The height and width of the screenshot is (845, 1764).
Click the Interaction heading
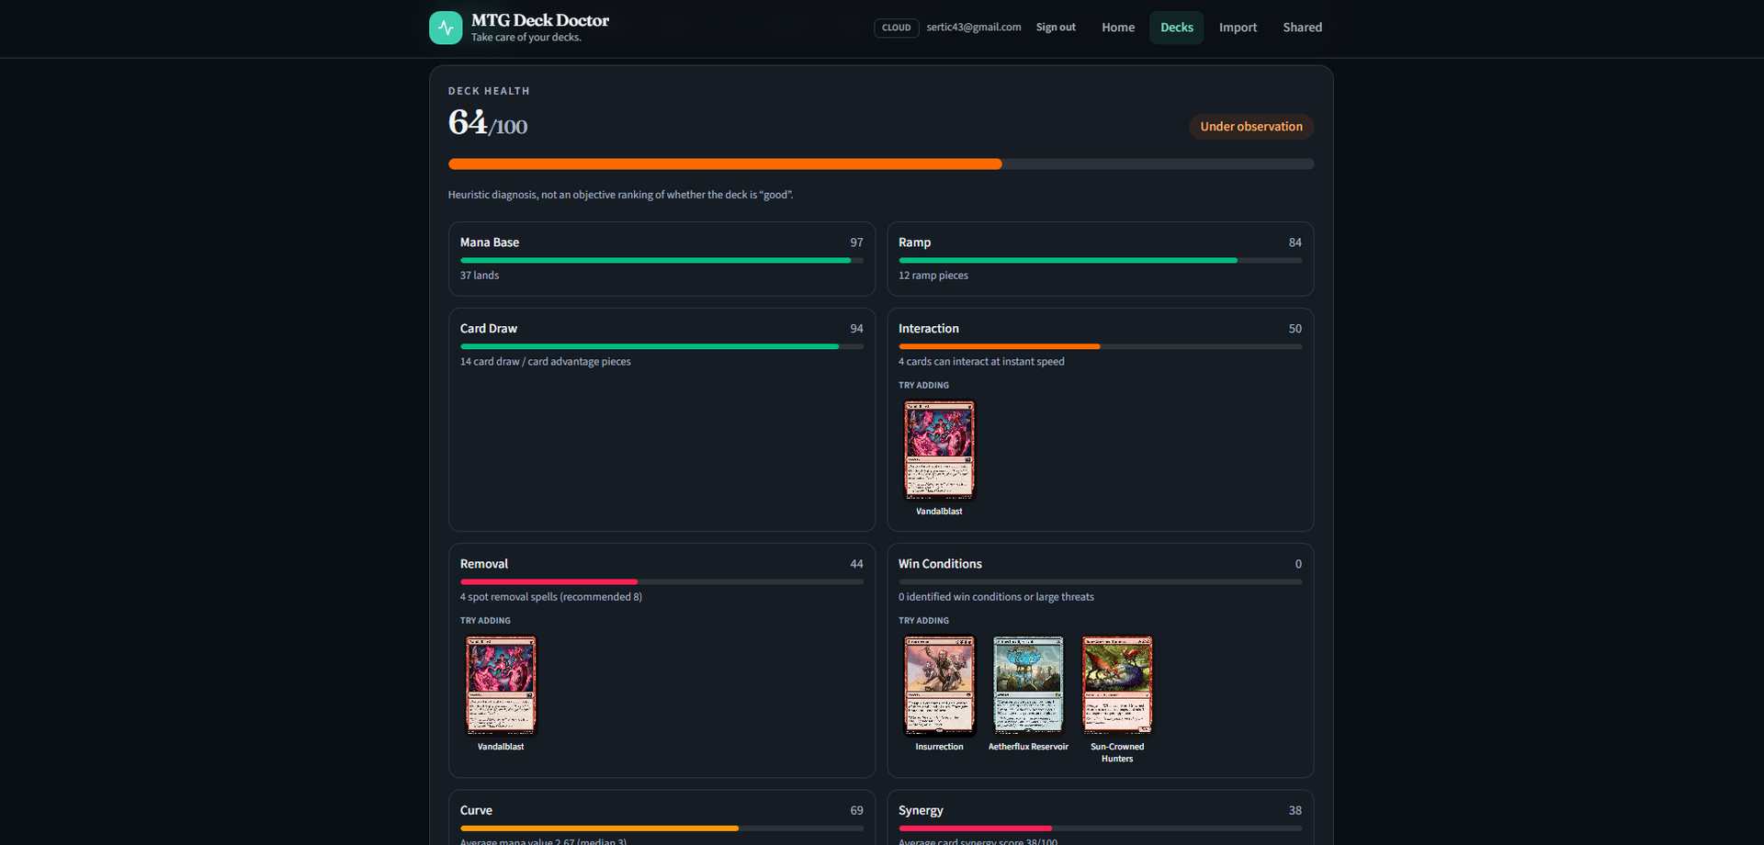pyautogui.click(x=928, y=329)
